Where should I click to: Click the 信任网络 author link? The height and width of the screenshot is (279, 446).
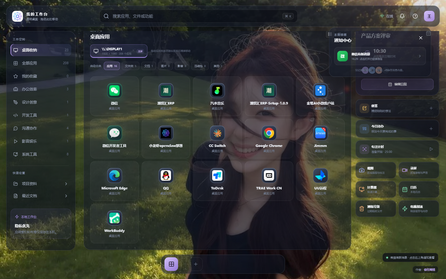429,270
